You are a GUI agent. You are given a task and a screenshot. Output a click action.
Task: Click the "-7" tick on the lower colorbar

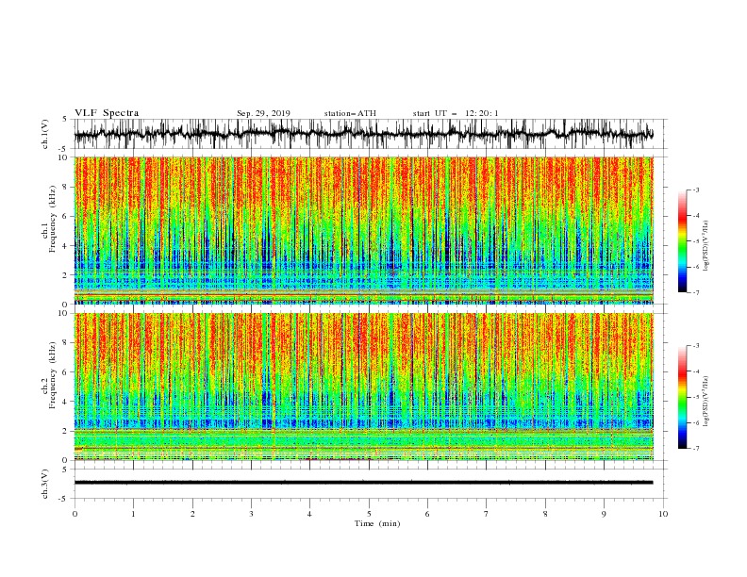tap(695, 449)
